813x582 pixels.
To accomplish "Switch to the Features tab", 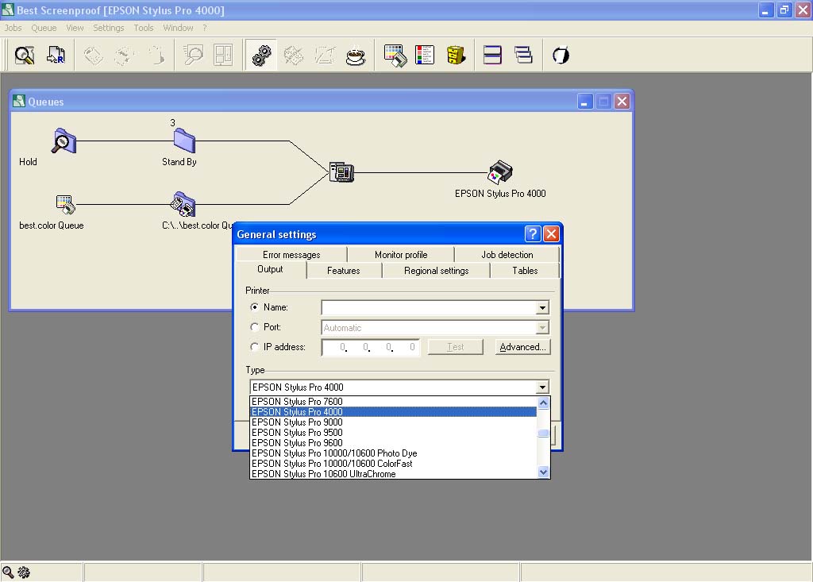I will click(343, 270).
